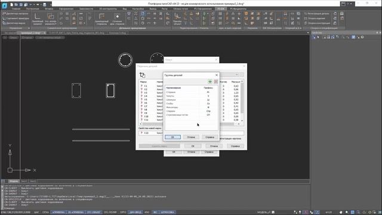The width and height of the screenshot is (382, 215).
Task: Toggle ДИН-ВВОД dynamic input
Action: click(135, 213)
